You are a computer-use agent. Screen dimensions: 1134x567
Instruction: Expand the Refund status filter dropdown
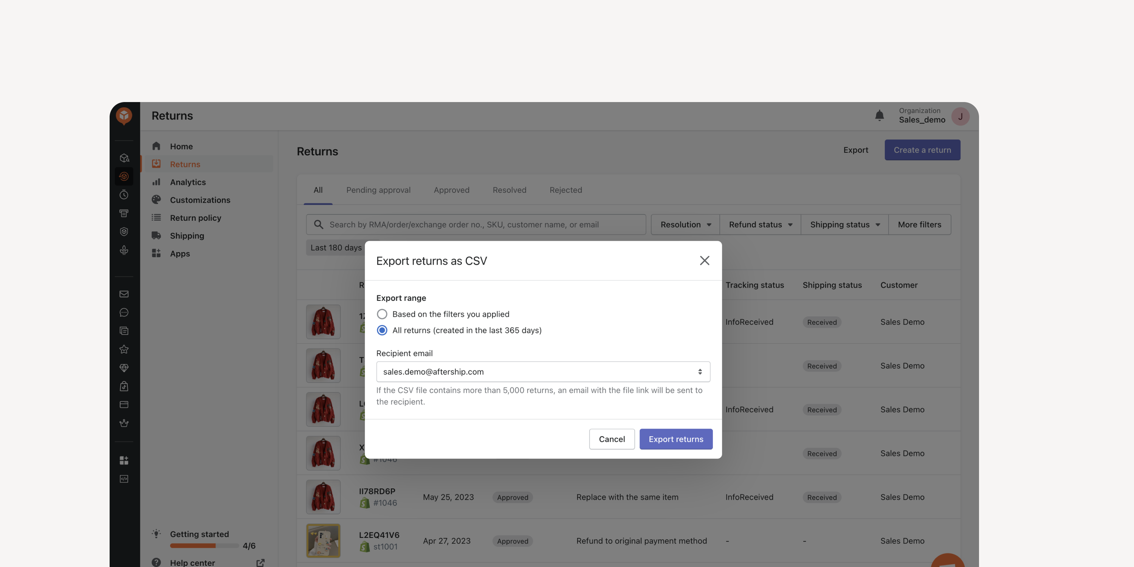pos(760,225)
